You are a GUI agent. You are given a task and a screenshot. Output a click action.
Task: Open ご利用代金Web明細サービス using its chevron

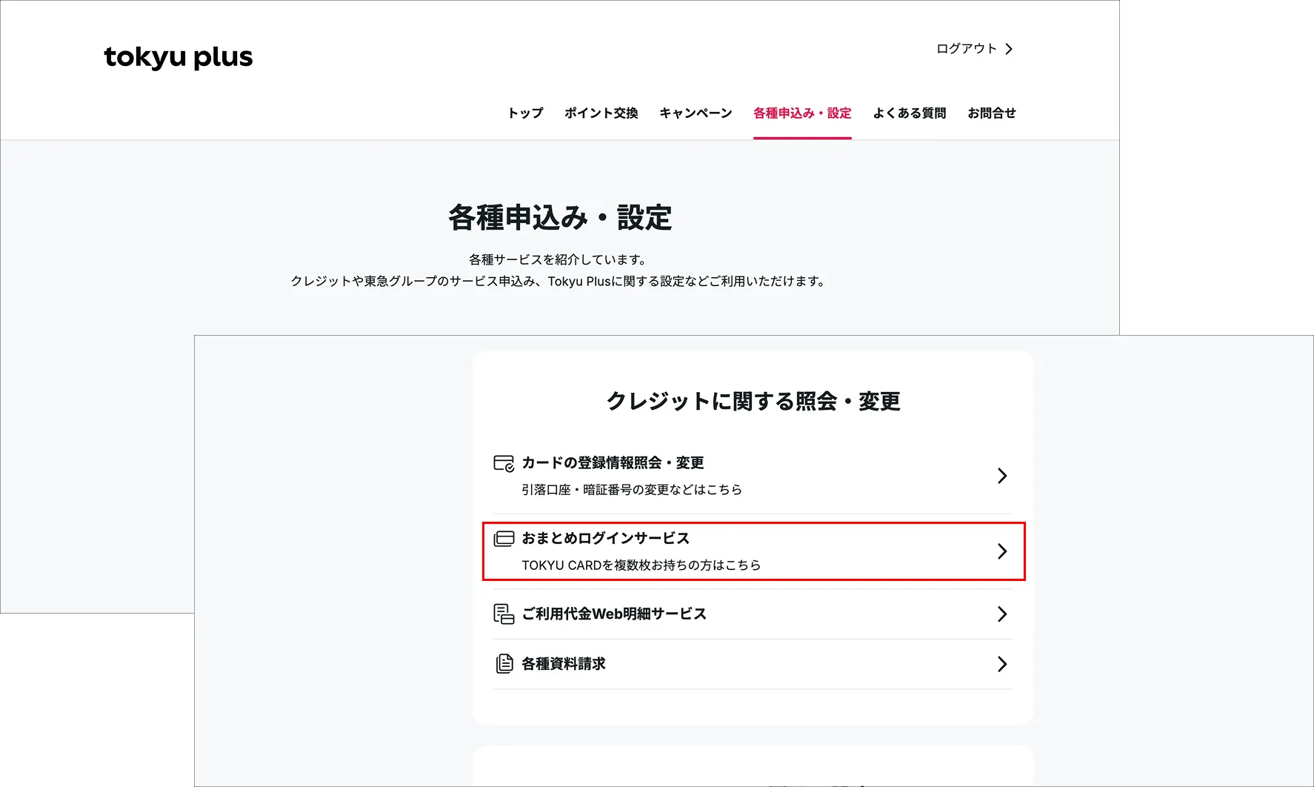(1004, 614)
